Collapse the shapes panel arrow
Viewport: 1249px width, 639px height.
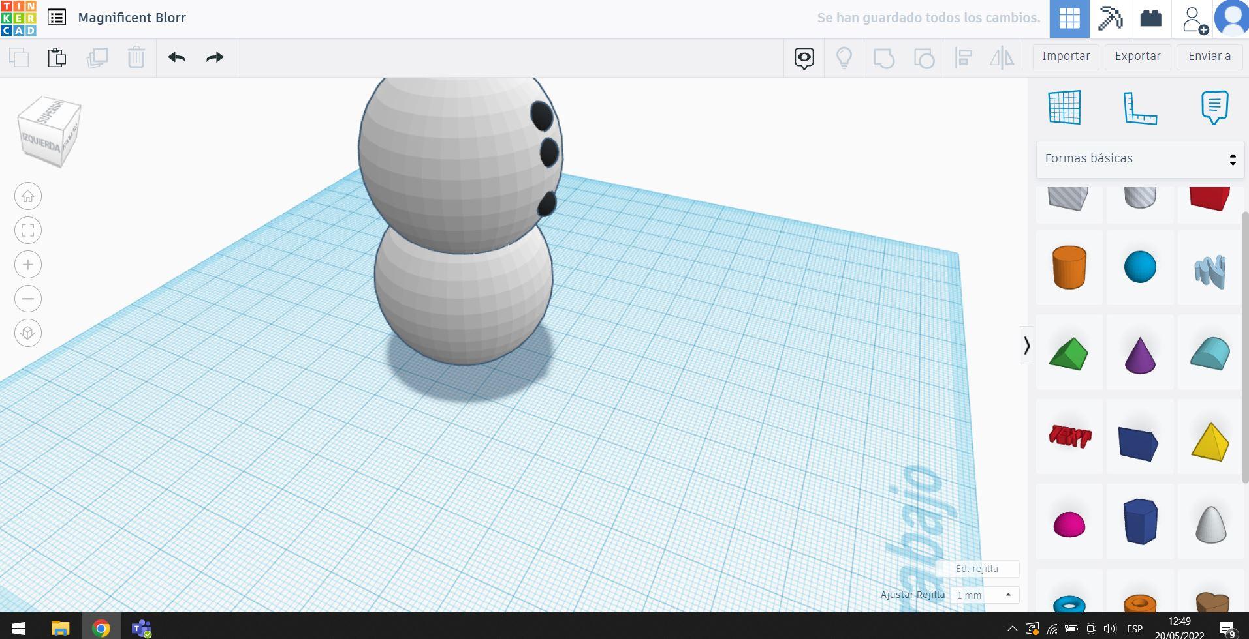(1026, 346)
